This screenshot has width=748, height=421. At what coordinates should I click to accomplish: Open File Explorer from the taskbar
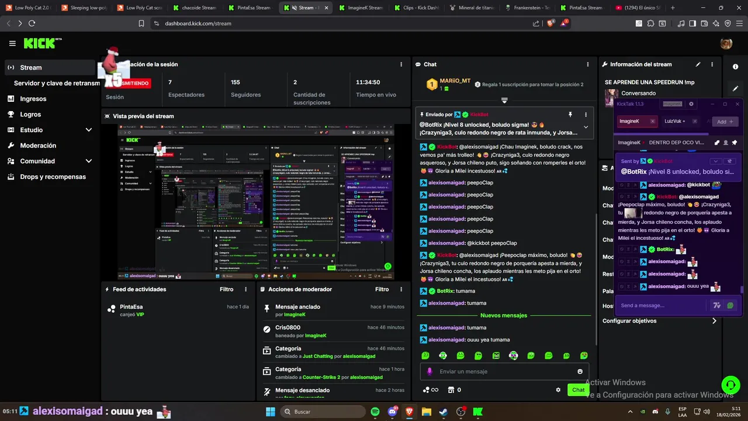pos(427,412)
